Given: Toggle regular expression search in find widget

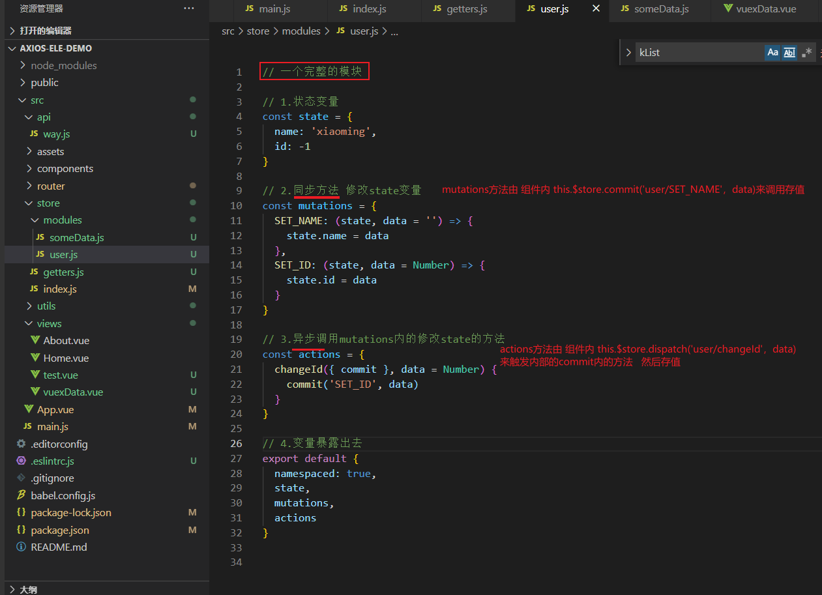Looking at the screenshot, I should click(807, 53).
